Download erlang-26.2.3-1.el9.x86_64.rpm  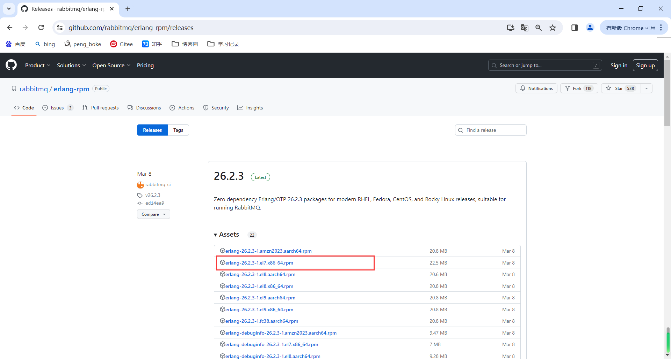(x=259, y=310)
